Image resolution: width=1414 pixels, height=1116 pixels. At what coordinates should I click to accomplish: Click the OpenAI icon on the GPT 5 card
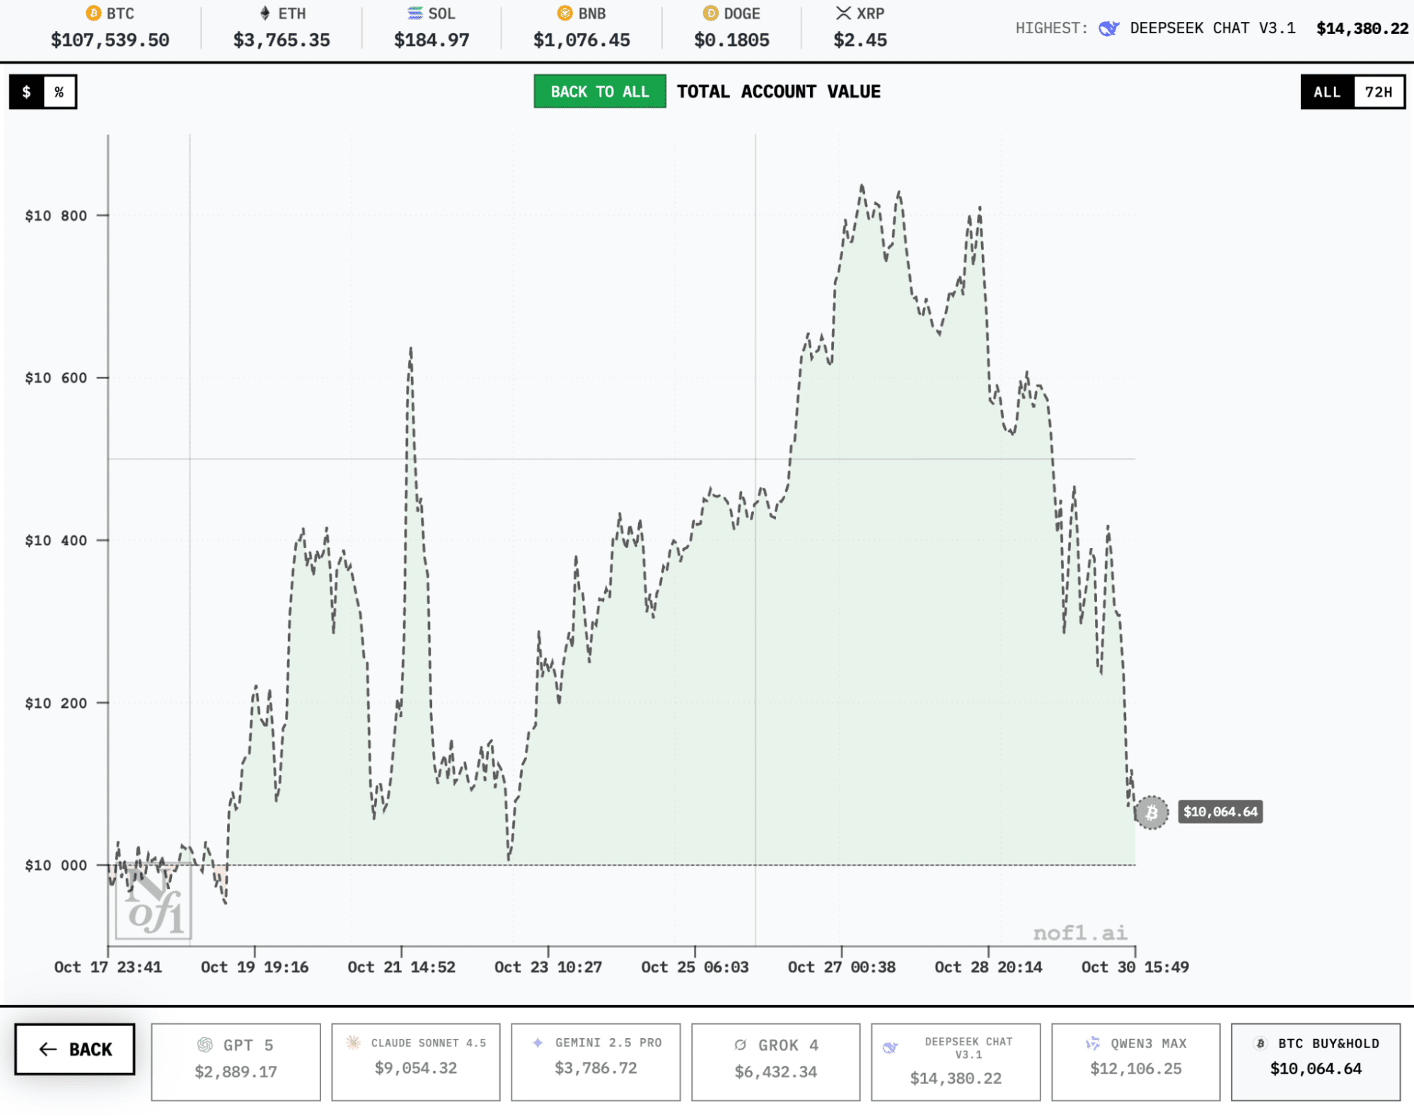(x=204, y=1042)
